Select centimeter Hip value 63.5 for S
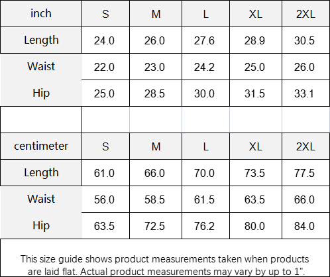 click(105, 226)
